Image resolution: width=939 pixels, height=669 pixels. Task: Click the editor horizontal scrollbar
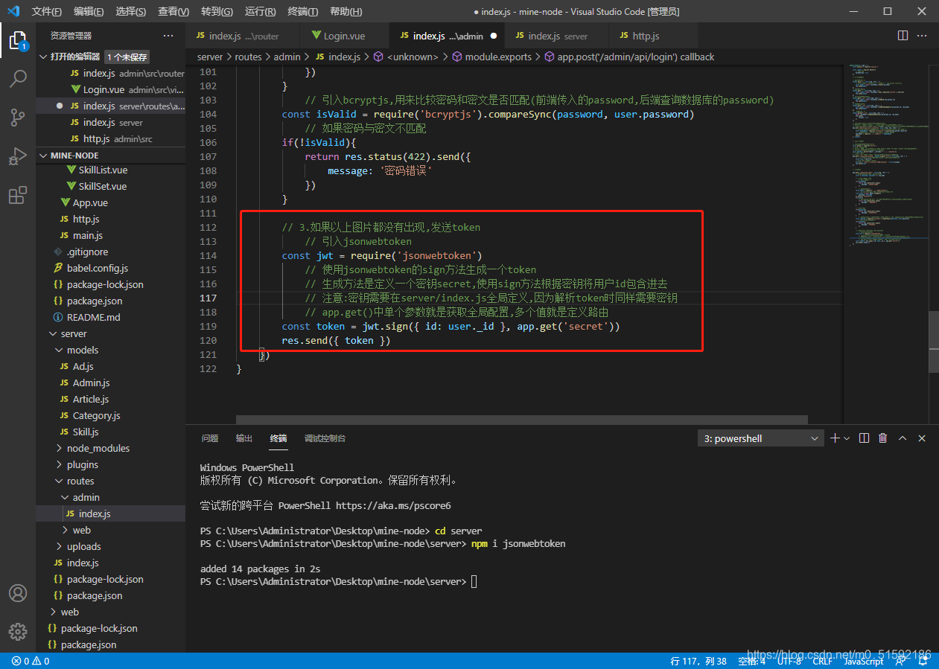tap(521, 420)
